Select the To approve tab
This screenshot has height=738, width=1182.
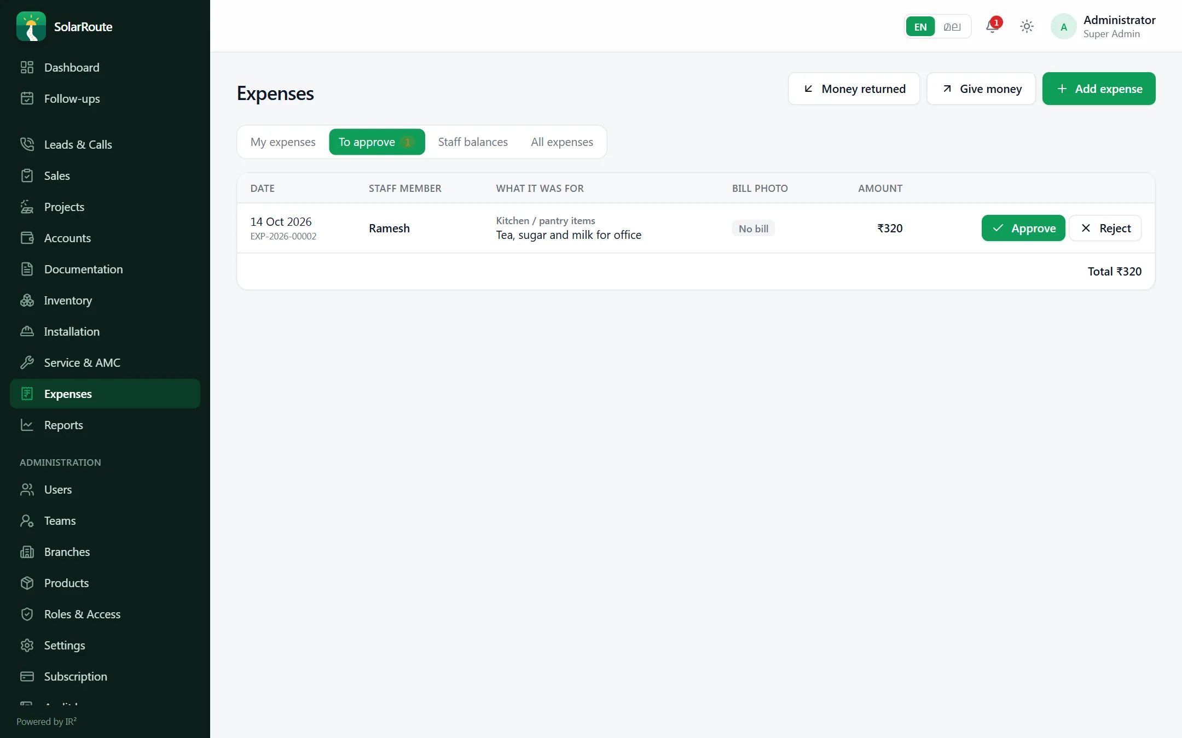pos(376,142)
